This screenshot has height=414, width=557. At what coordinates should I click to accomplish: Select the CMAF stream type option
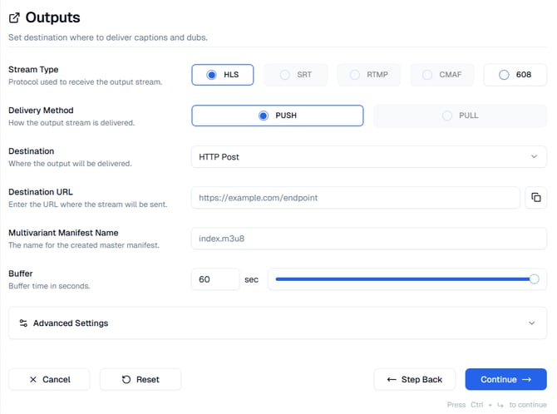tap(441, 75)
